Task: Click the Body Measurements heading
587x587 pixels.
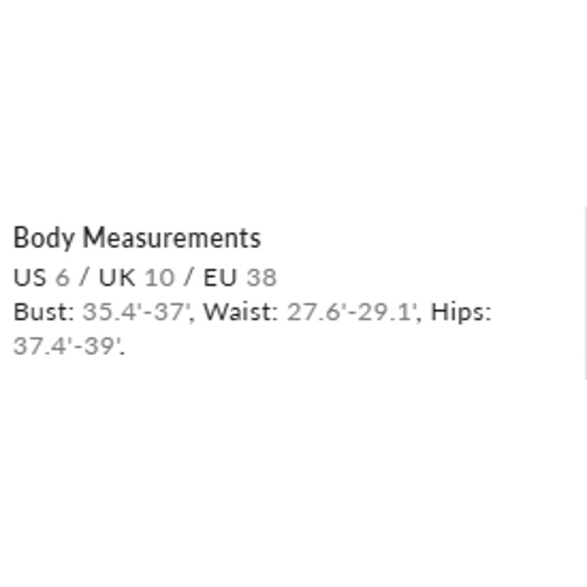Action: pos(137,238)
